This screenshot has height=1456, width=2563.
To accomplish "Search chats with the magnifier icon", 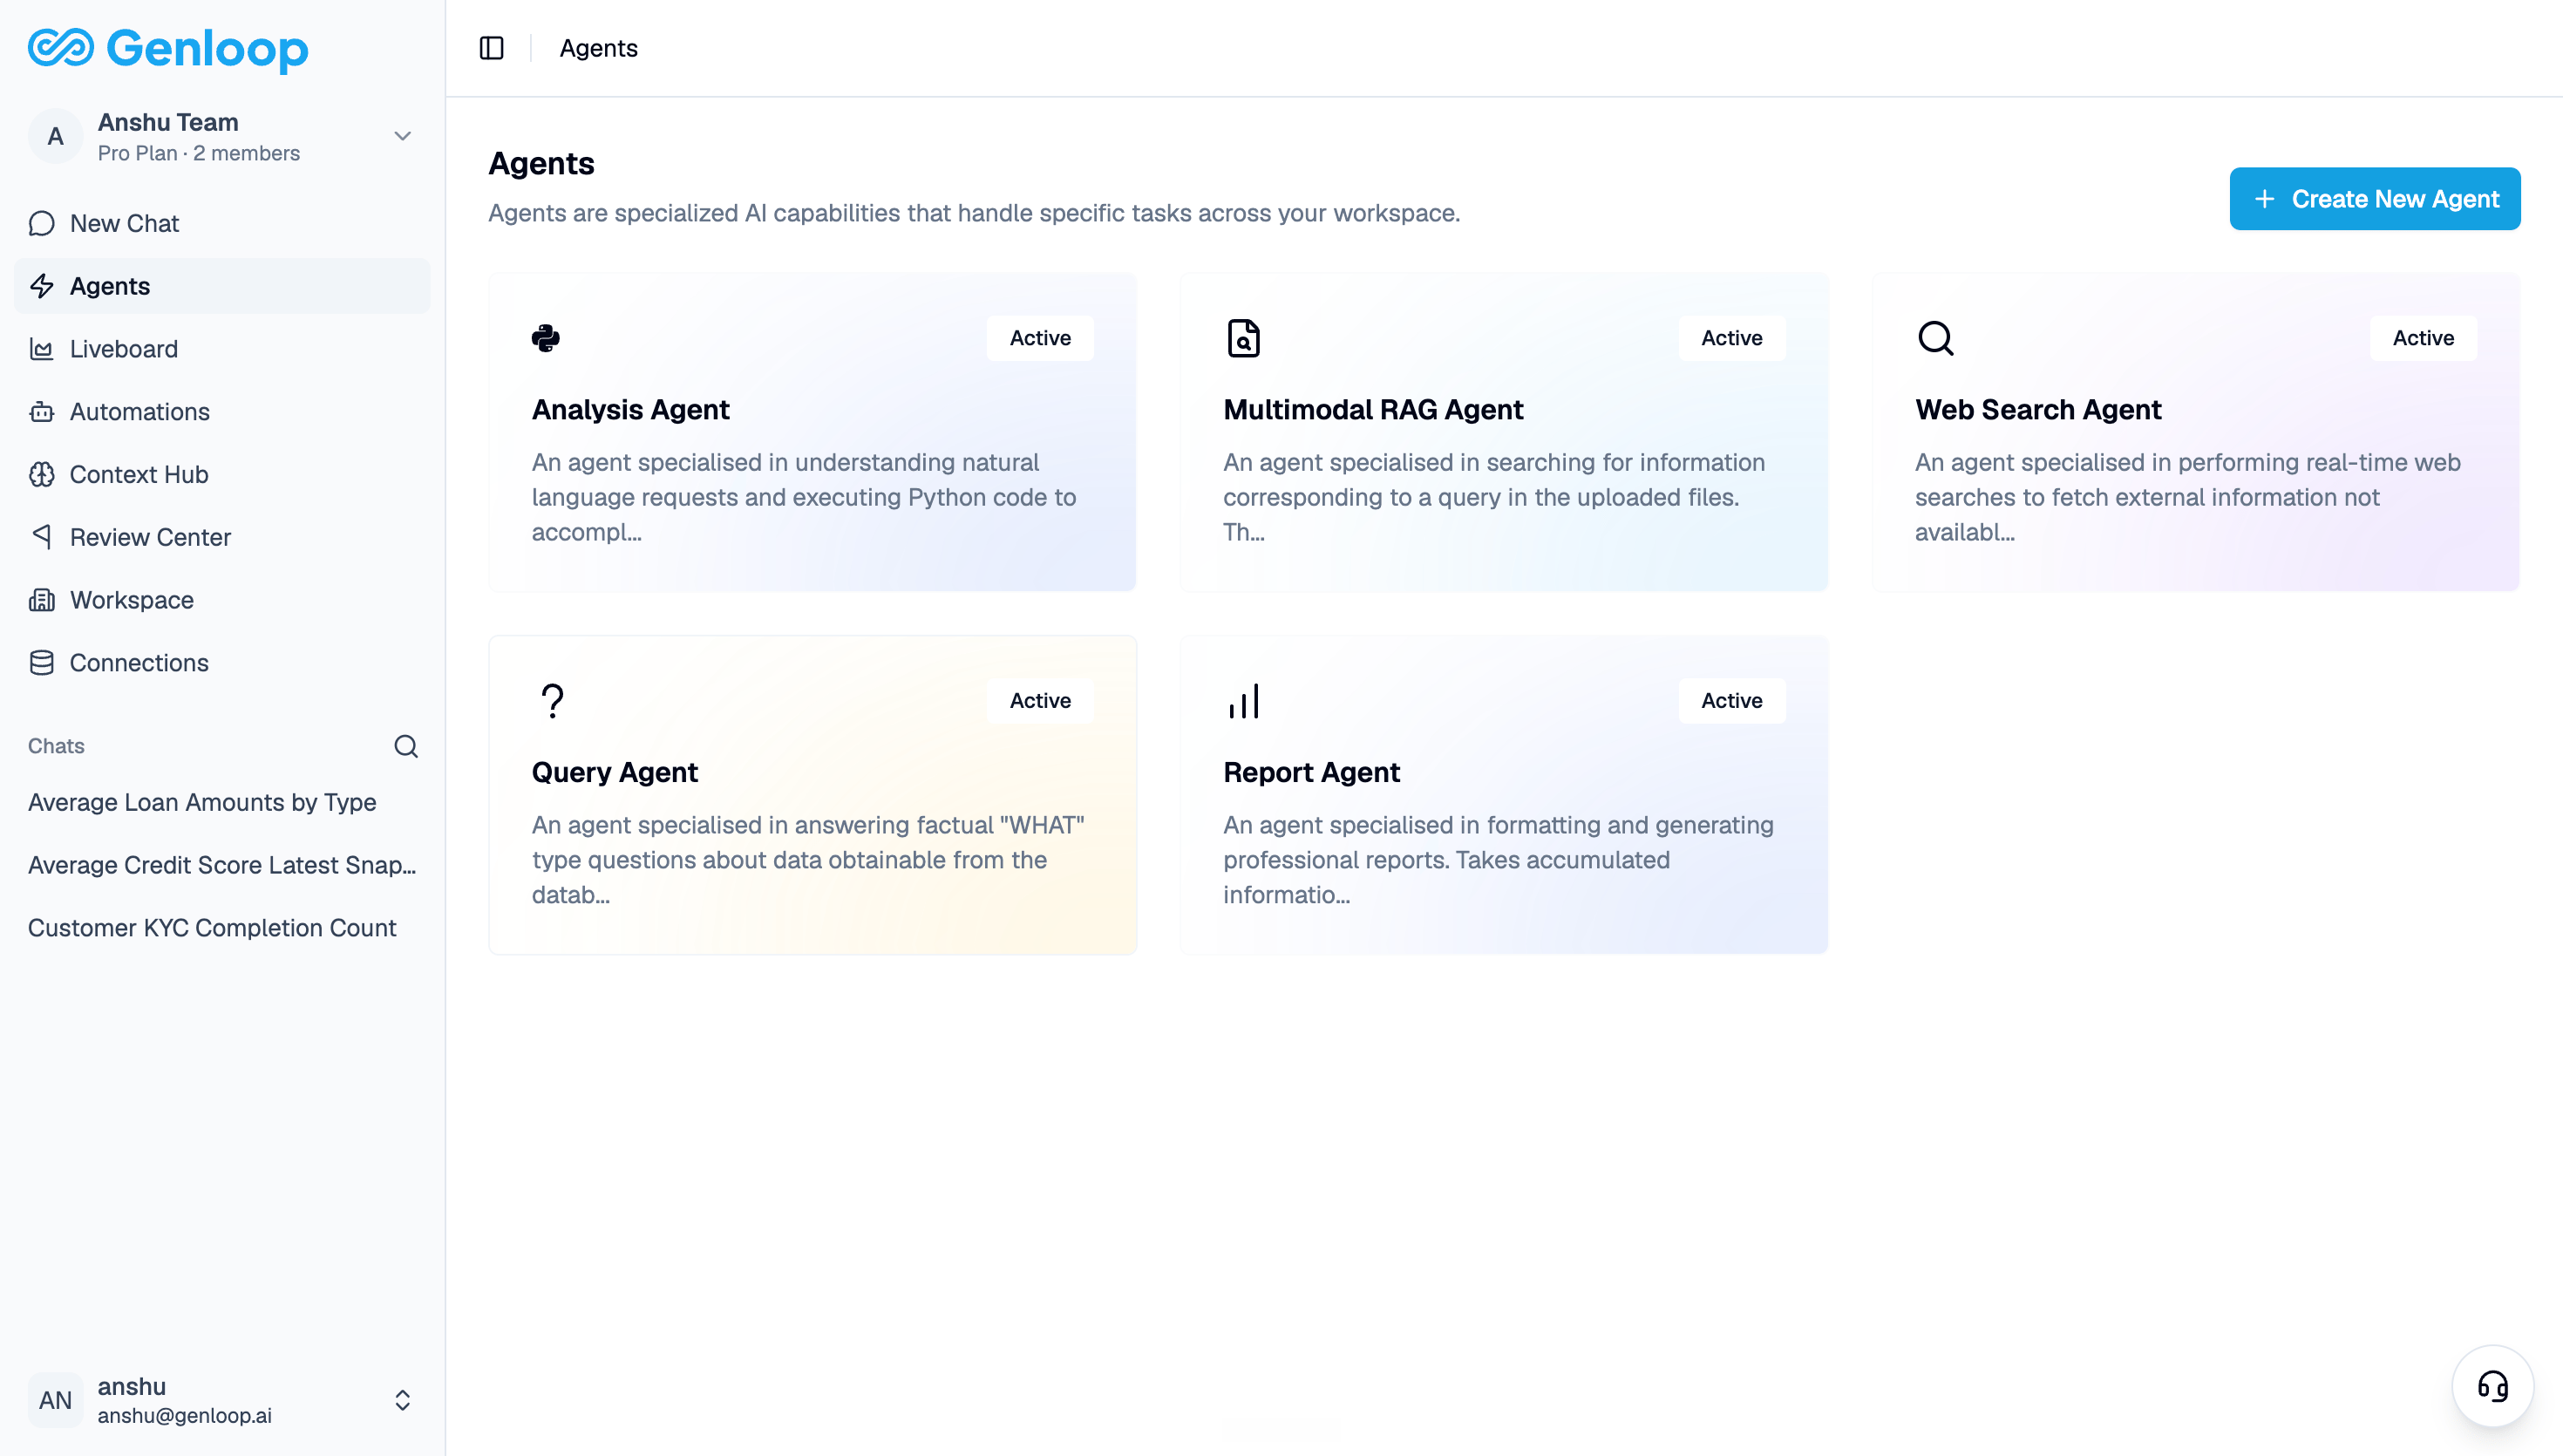I will tap(406, 746).
